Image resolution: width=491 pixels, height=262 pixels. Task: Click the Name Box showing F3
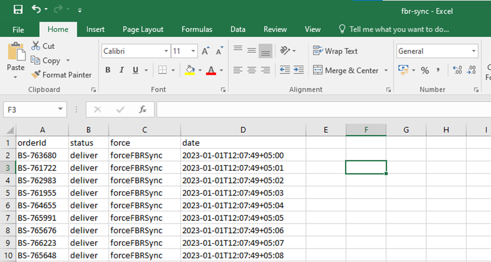point(30,109)
